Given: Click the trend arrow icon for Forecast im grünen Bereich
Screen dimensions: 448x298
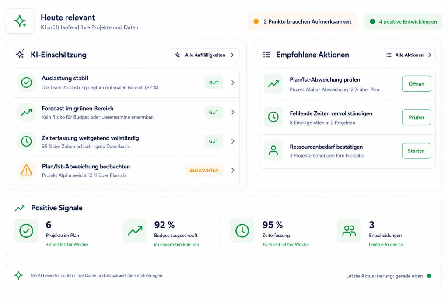Looking at the screenshot, I should click(x=26, y=112).
